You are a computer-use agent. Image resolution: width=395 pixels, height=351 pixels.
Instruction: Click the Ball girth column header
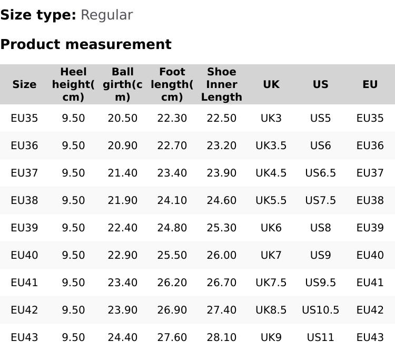tap(122, 84)
